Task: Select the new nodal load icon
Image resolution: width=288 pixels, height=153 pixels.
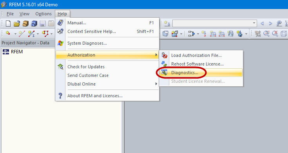Action: pyautogui.click(x=204, y=34)
